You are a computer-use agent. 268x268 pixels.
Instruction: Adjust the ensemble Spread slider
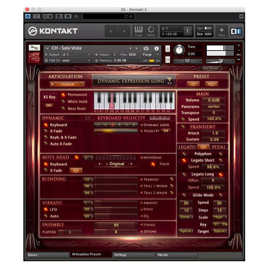(x=116, y=225)
